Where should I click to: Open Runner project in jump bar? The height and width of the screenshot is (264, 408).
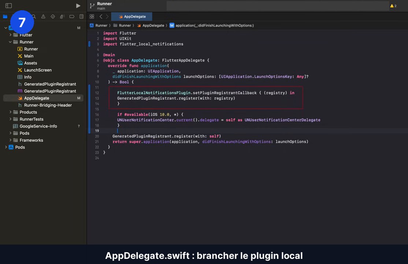pyautogui.click(x=99, y=25)
